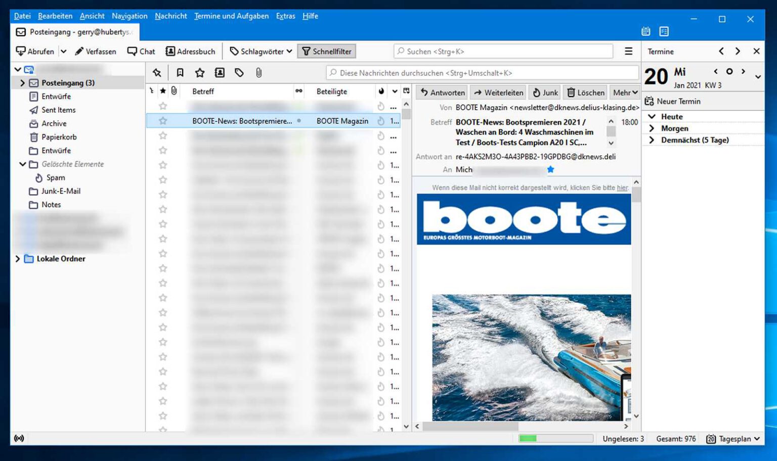Click the chat status icon in status bar
The height and width of the screenshot is (461, 777).
pos(19,438)
